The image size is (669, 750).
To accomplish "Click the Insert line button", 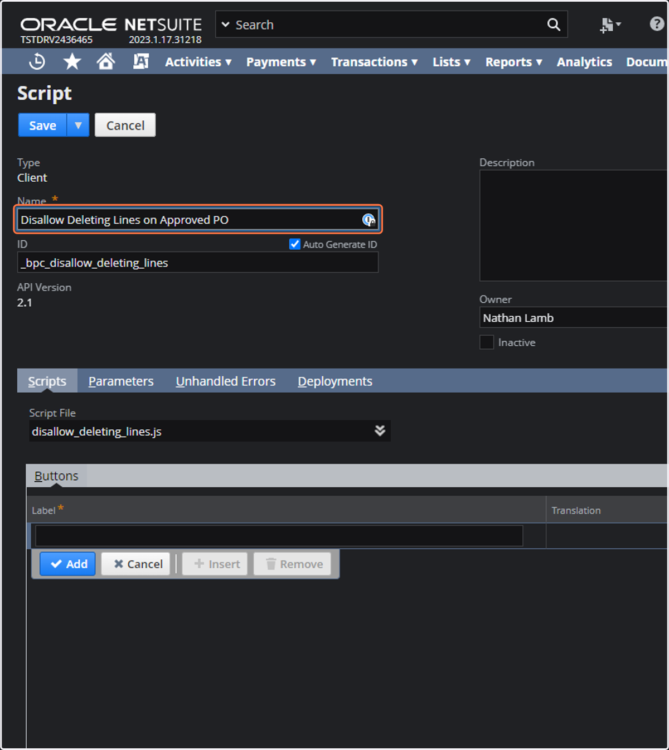I will click(x=215, y=564).
